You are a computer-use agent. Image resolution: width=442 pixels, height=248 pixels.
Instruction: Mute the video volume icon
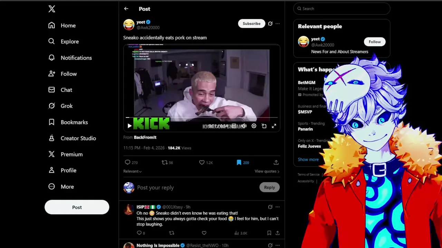pos(244,126)
